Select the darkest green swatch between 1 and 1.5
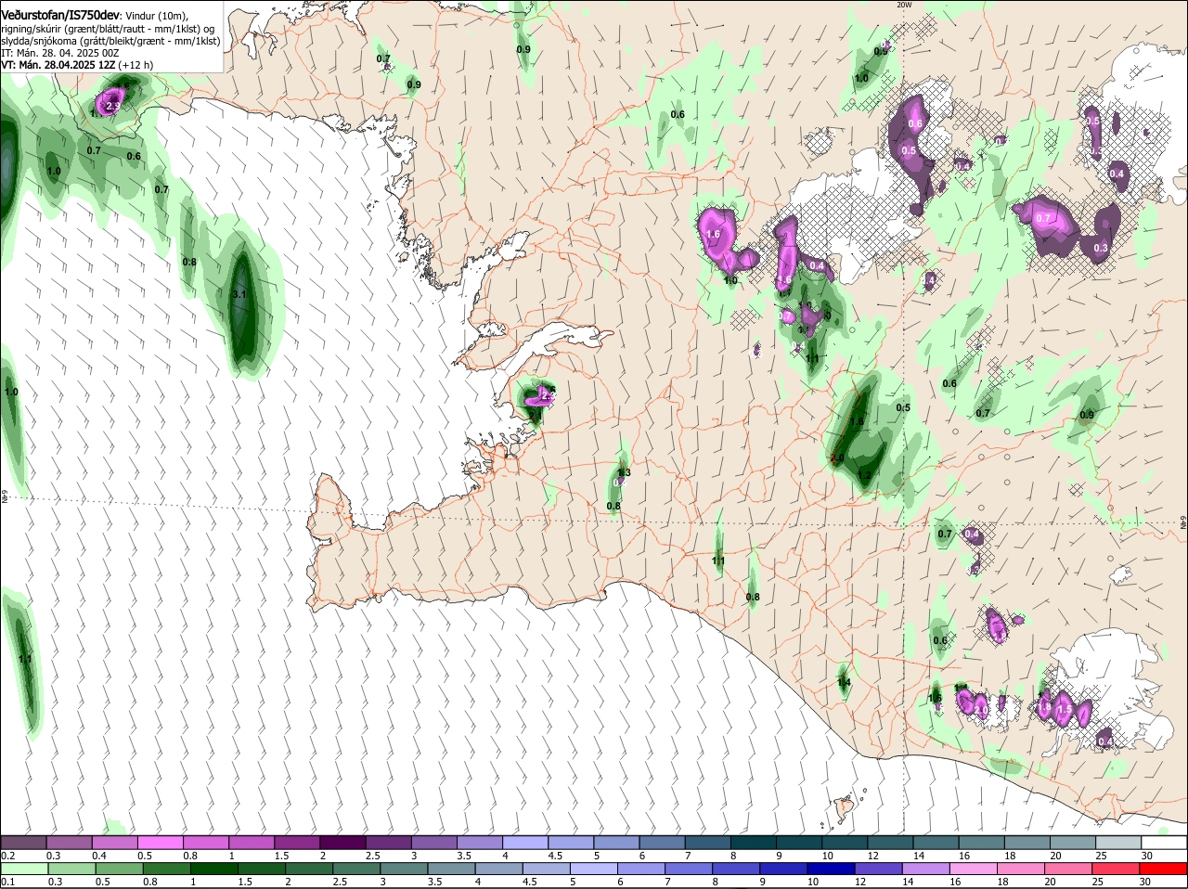Image resolution: width=1188 pixels, height=889 pixels. point(214,869)
